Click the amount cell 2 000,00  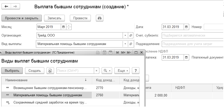click(x=158, y=95)
